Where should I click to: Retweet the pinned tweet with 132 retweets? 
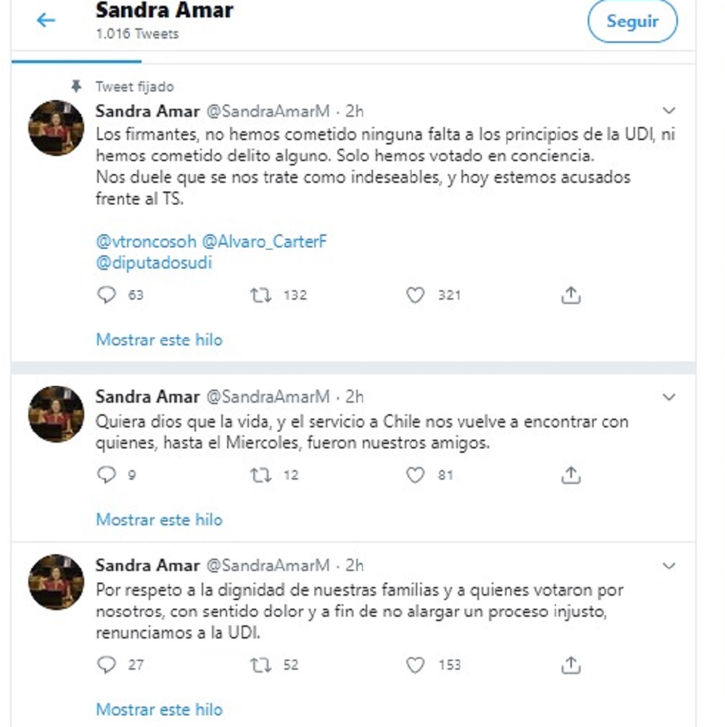(261, 295)
